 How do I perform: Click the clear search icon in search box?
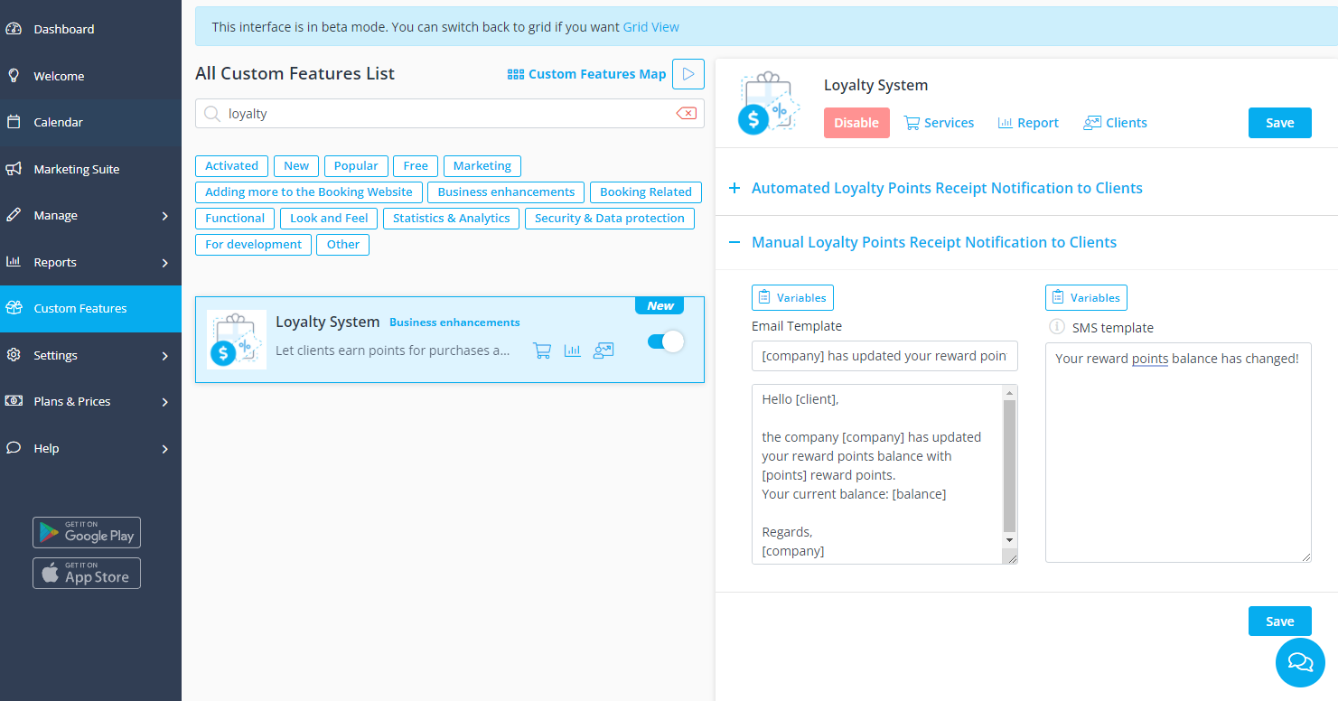686,114
